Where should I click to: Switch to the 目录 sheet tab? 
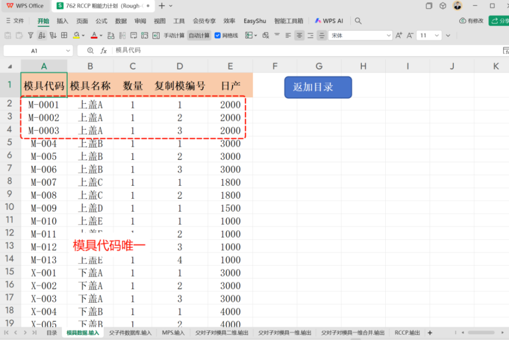pos(52,333)
